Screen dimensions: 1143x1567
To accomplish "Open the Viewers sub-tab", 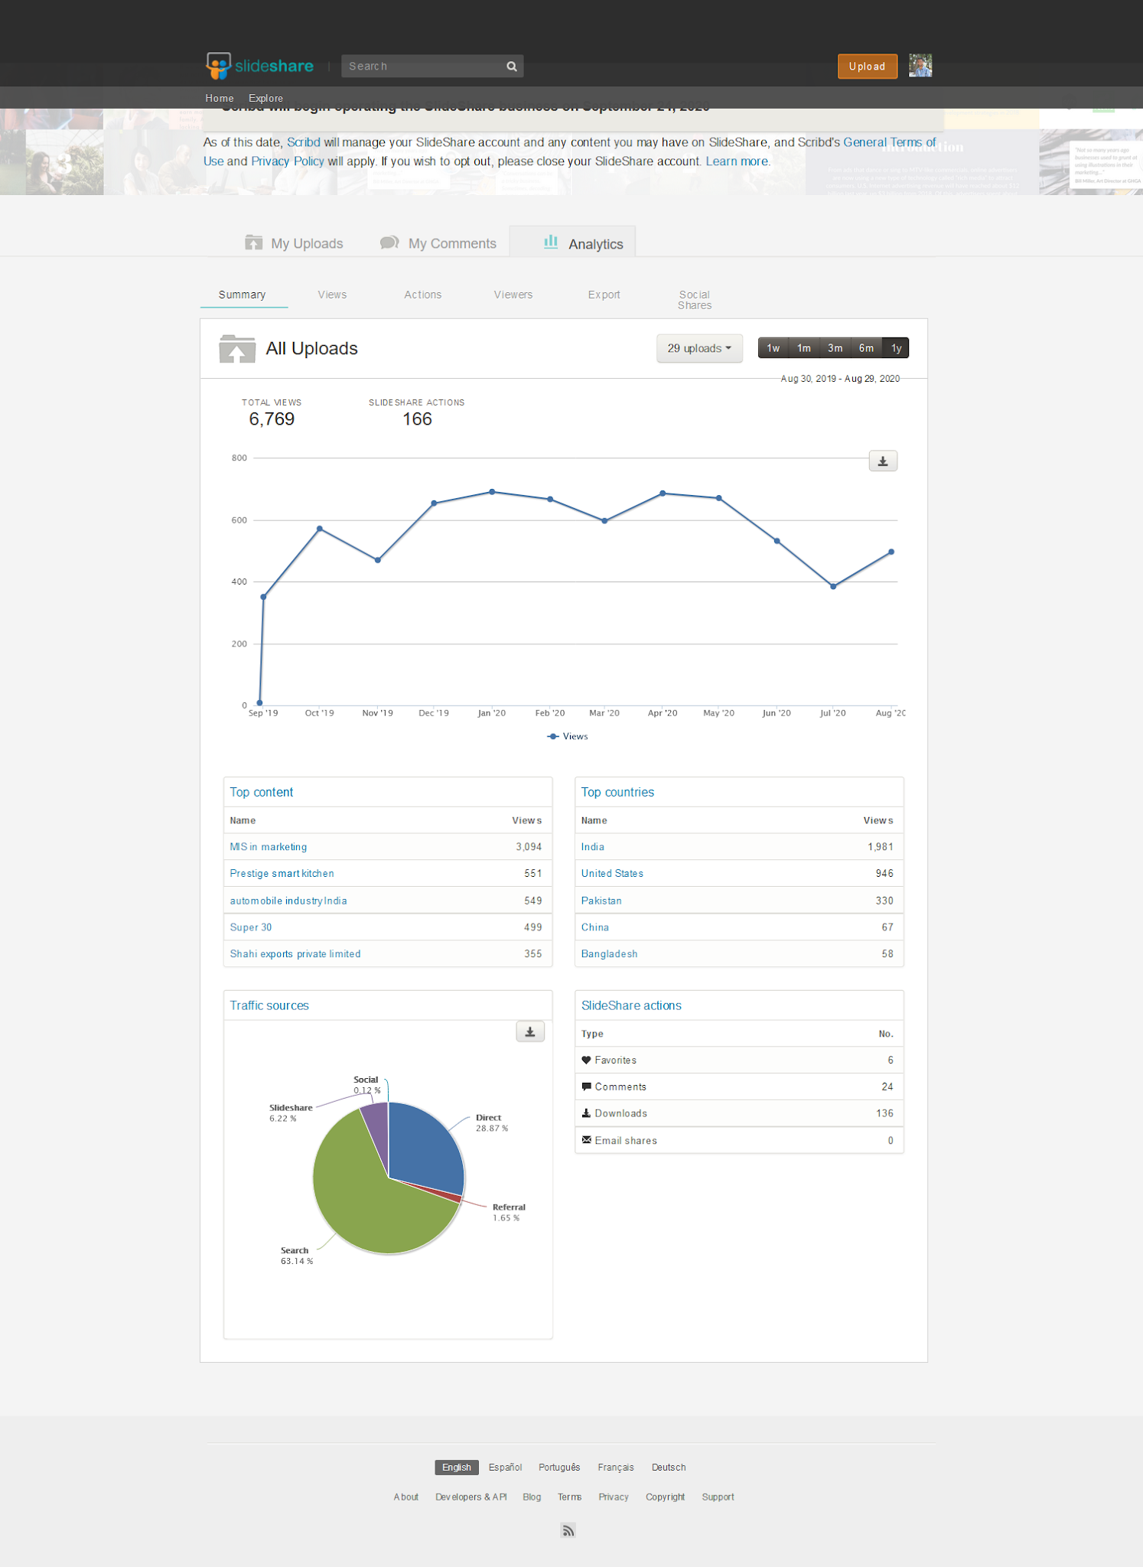I will (x=513, y=295).
